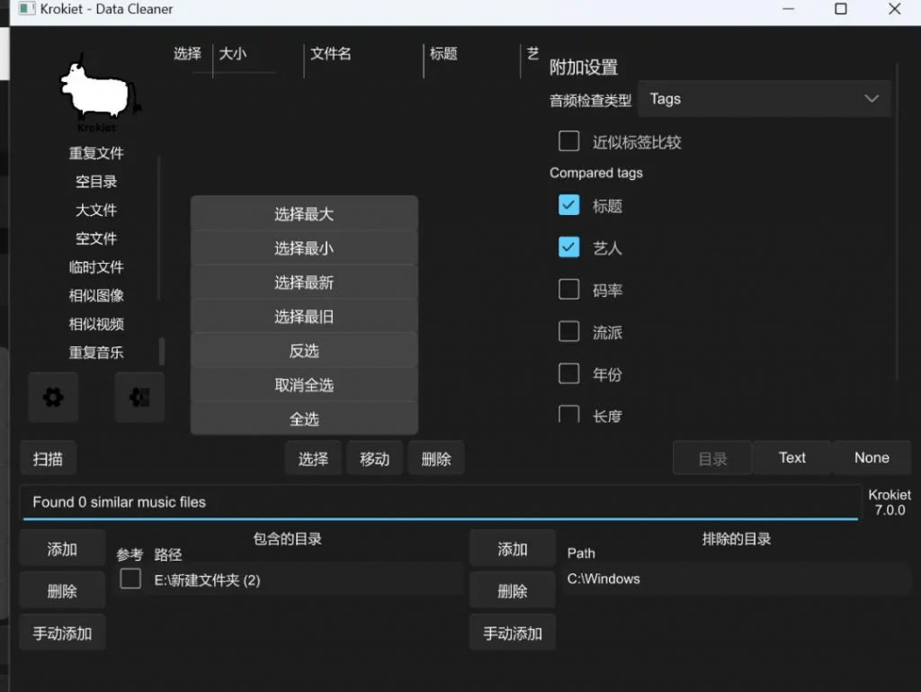
Task: Tick the reference checkbox for E:\新建文件夹 (2)
Action: [130, 580]
